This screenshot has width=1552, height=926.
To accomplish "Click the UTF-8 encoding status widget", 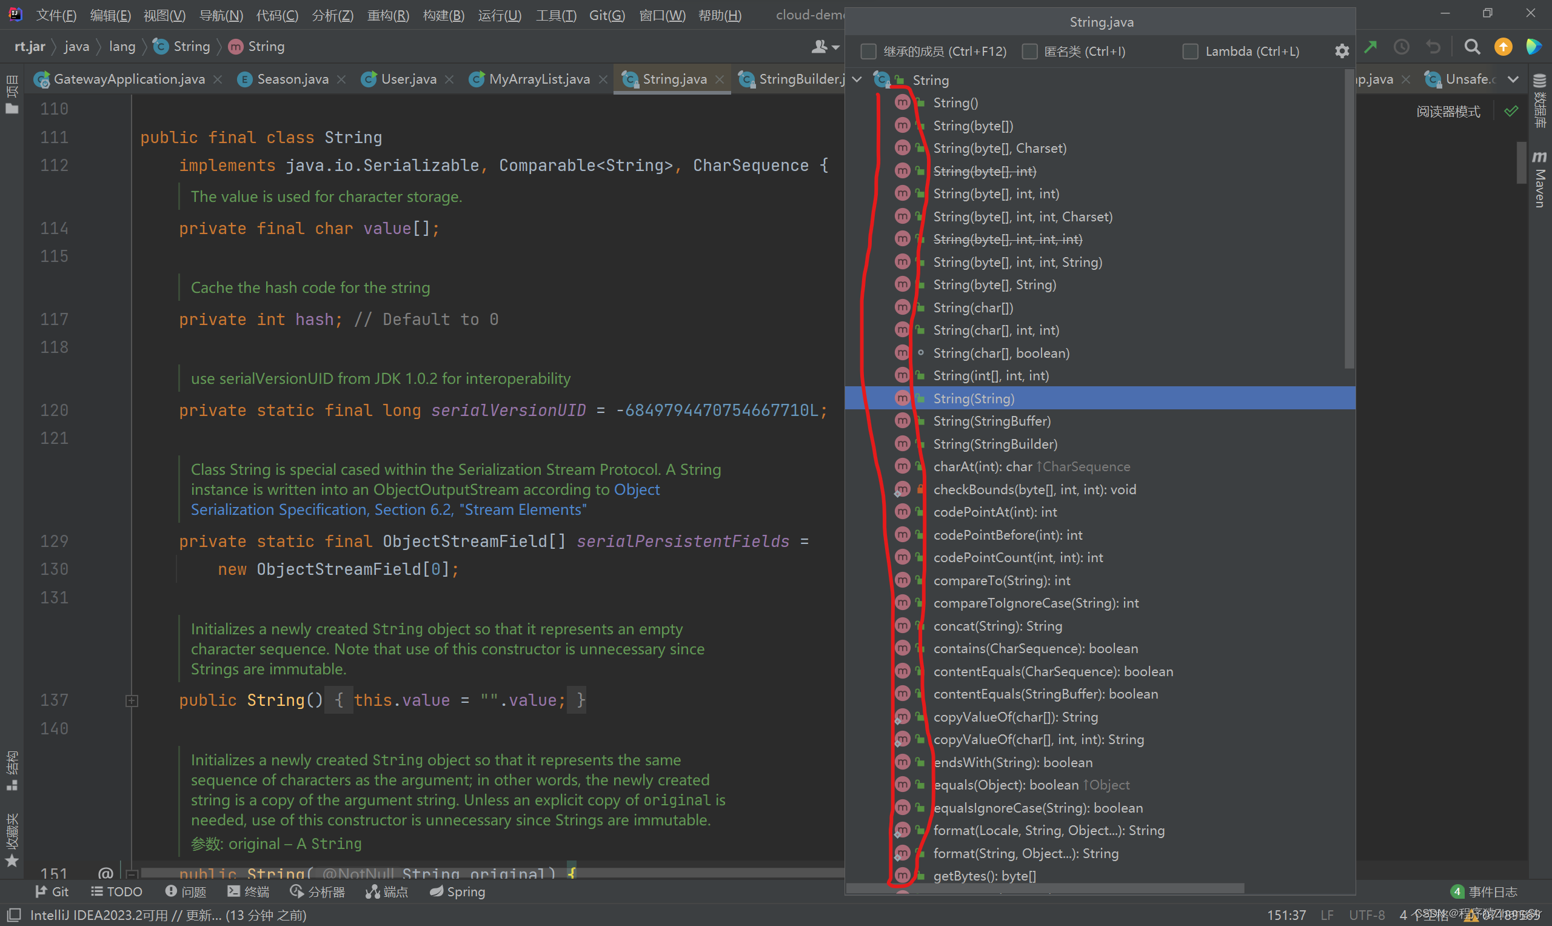I will 1366,914.
